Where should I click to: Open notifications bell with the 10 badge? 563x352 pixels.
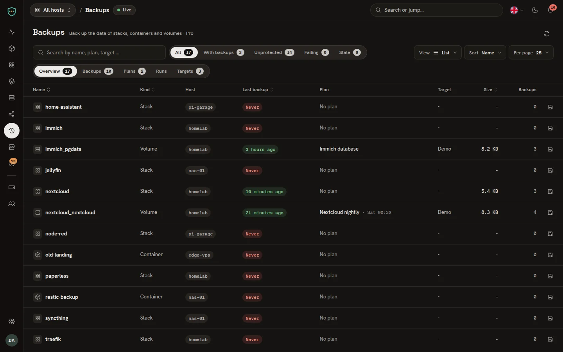(x=550, y=10)
